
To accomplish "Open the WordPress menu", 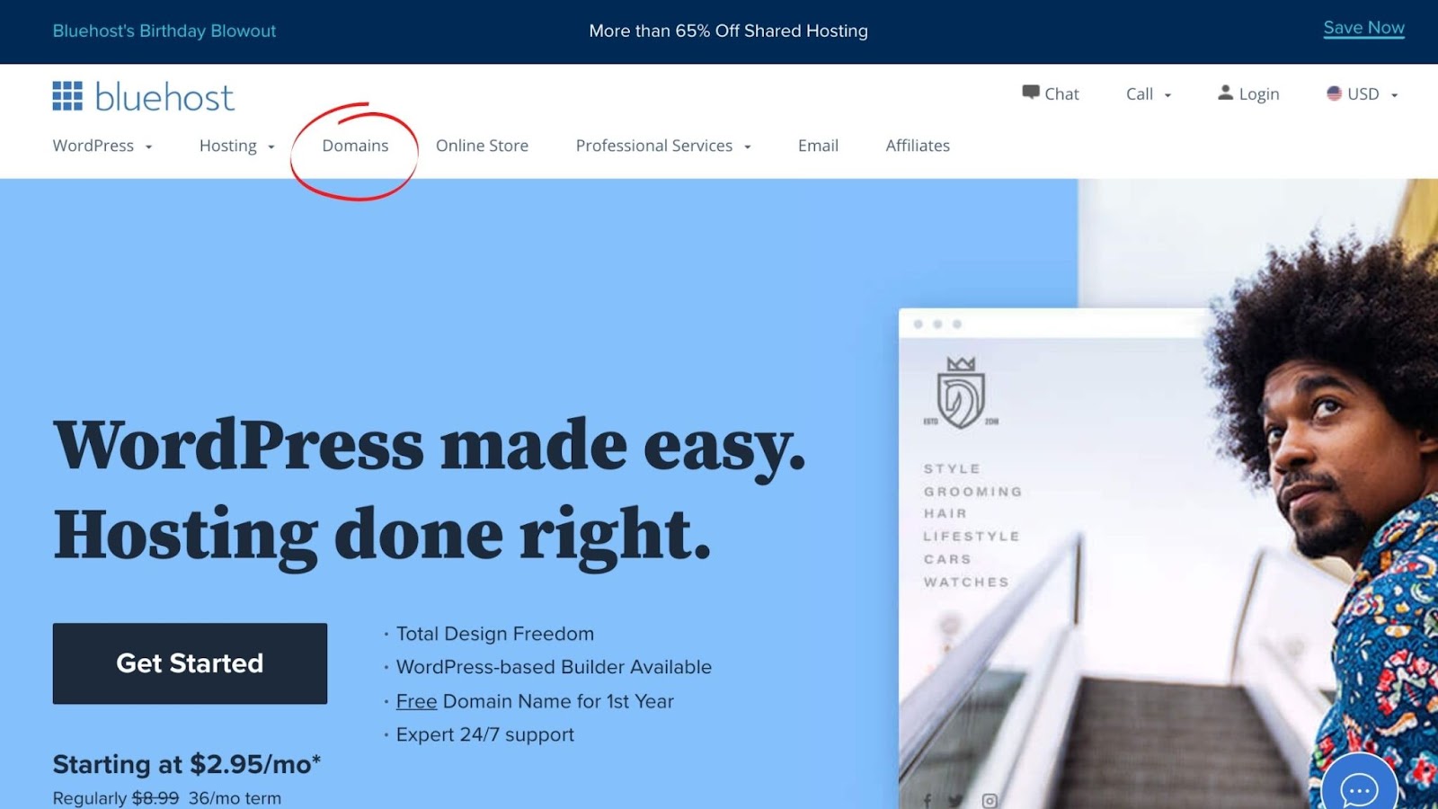I will 93,146.
